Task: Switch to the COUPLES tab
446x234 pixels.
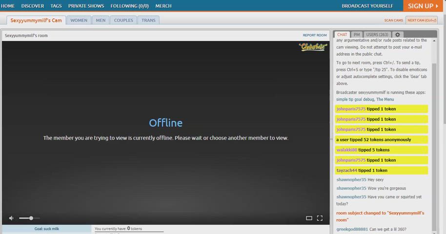Action: click(x=123, y=20)
